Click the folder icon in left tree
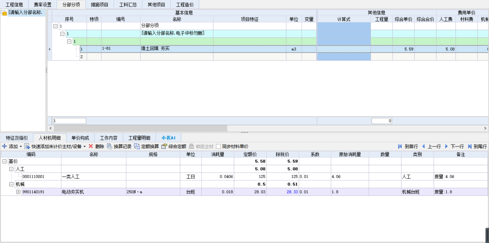Screen dimensions: 489x243 4,13
